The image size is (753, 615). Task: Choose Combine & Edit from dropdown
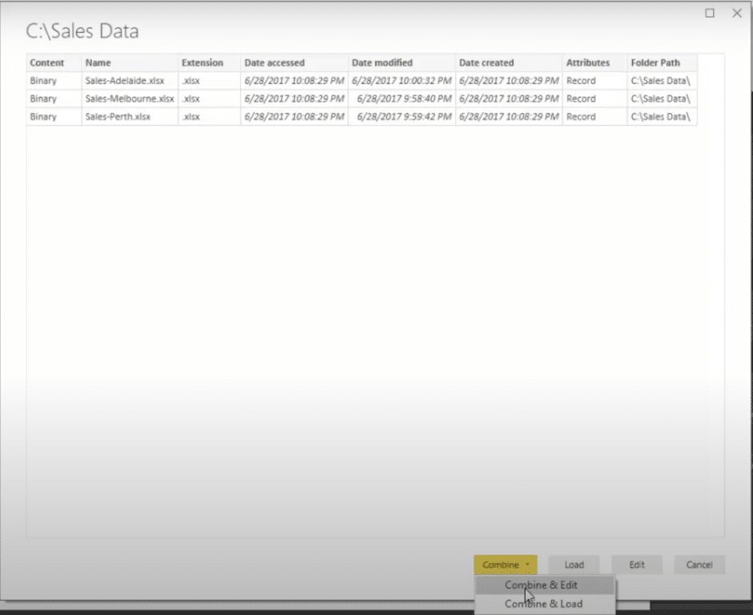coord(545,585)
